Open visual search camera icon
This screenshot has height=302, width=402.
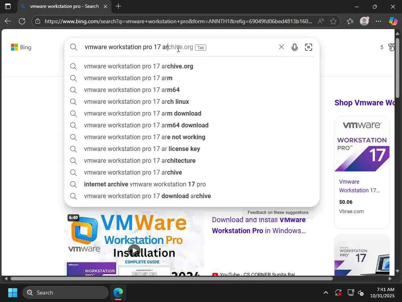pos(309,47)
